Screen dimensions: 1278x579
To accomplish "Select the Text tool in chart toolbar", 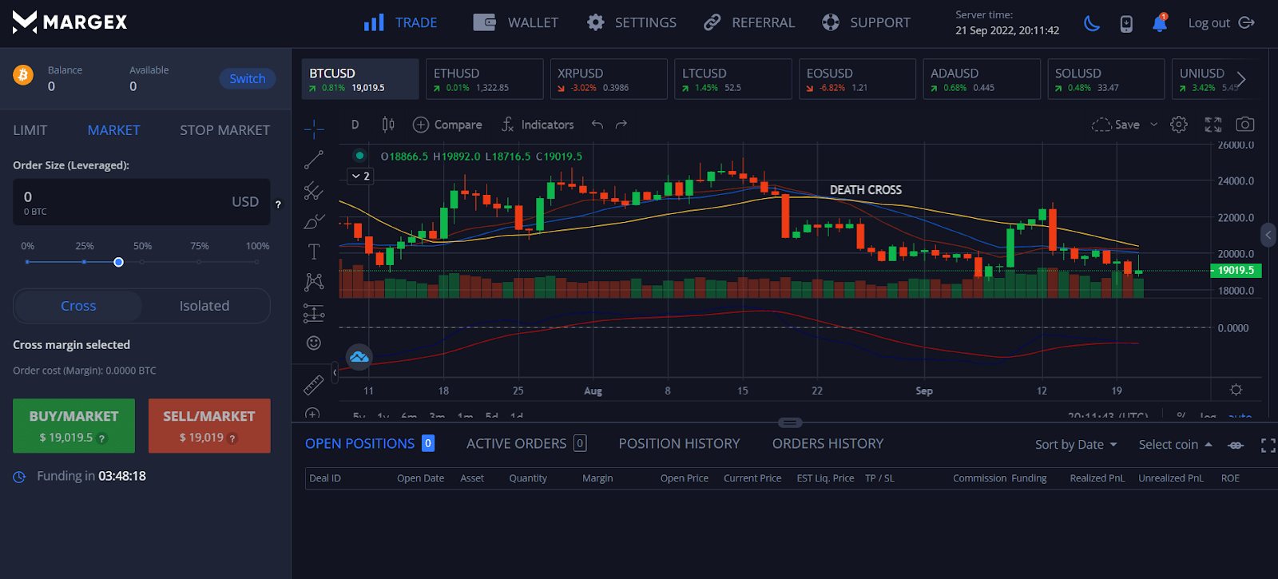I will click(x=314, y=252).
